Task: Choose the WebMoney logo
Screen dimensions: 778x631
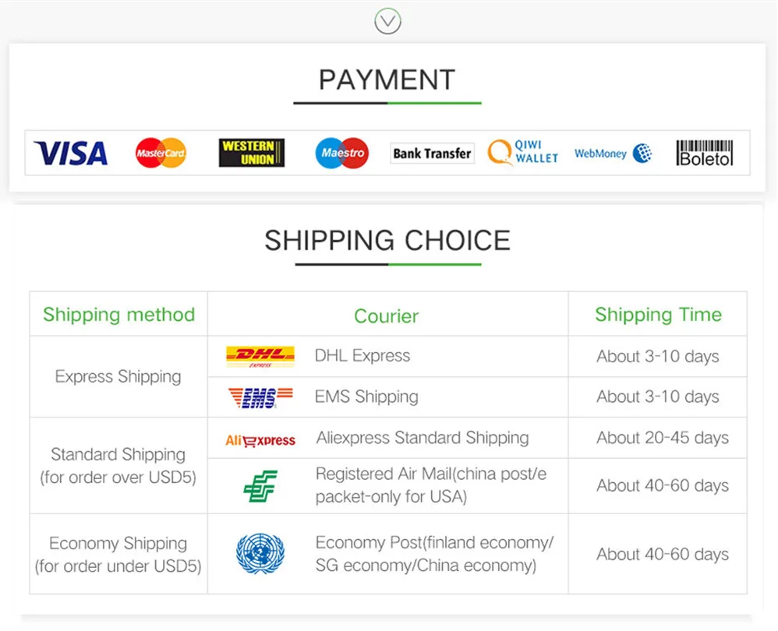Action: pos(613,153)
